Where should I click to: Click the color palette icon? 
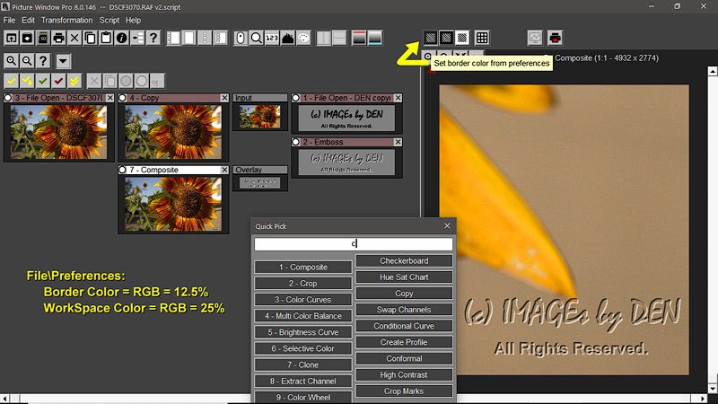click(x=304, y=38)
